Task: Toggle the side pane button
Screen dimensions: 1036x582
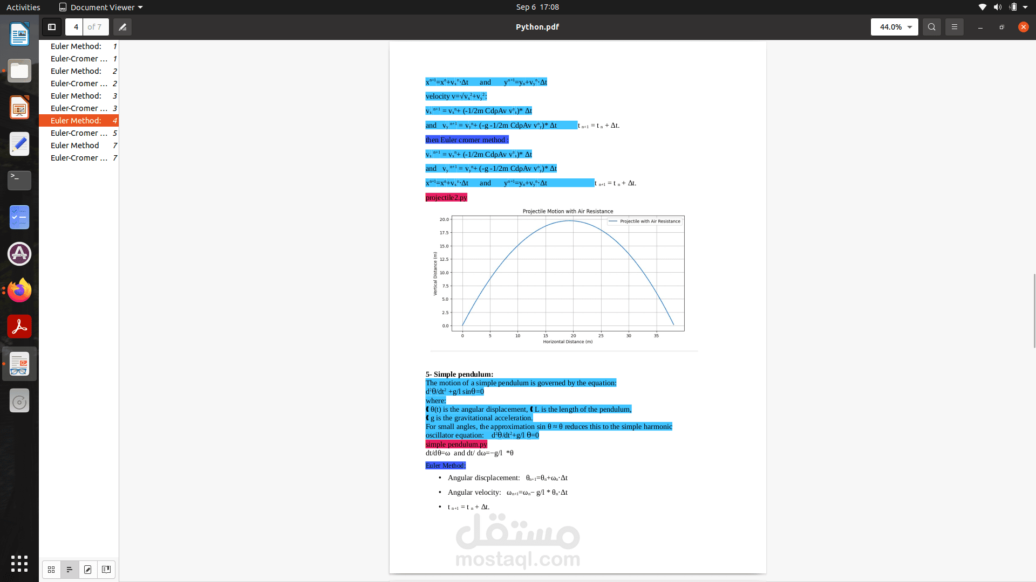Action: [52, 27]
